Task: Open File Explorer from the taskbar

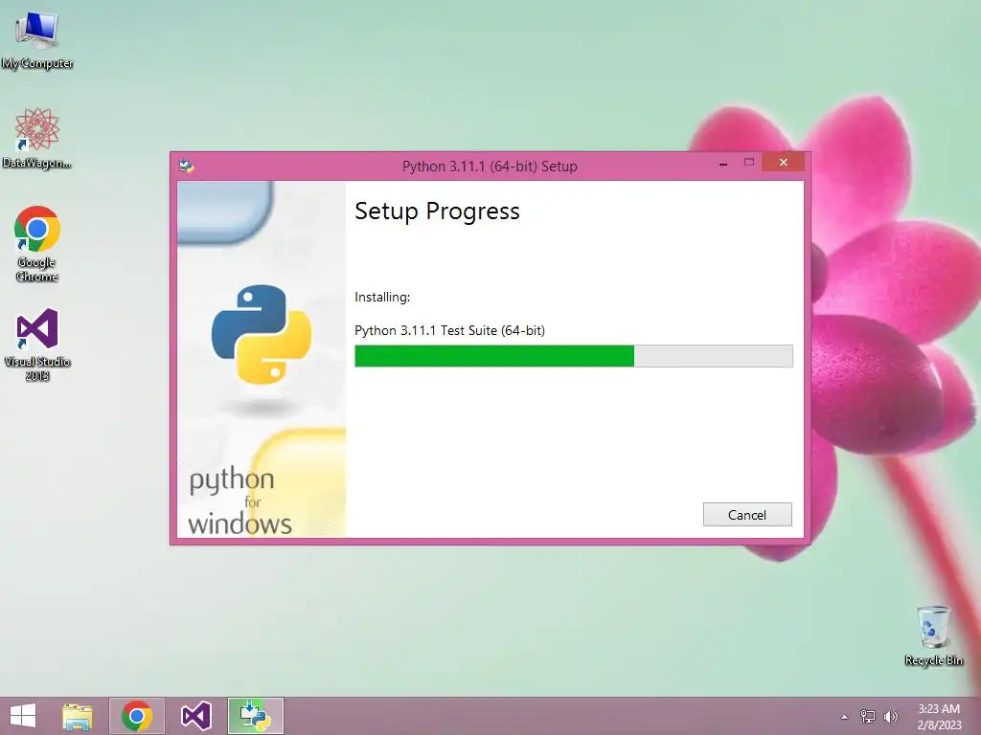Action: [x=77, y=716]
